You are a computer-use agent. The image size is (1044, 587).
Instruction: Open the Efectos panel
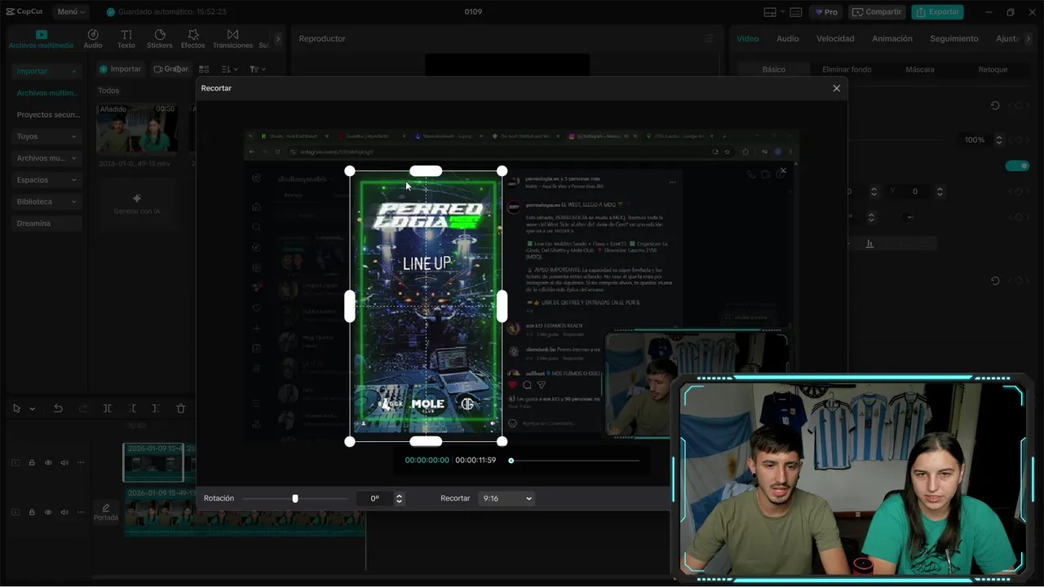tap(192, 38)
